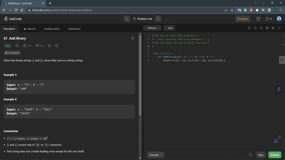This screenshot has width=285, height=160.
Task: Reset code to default icon
Action: 261,28
